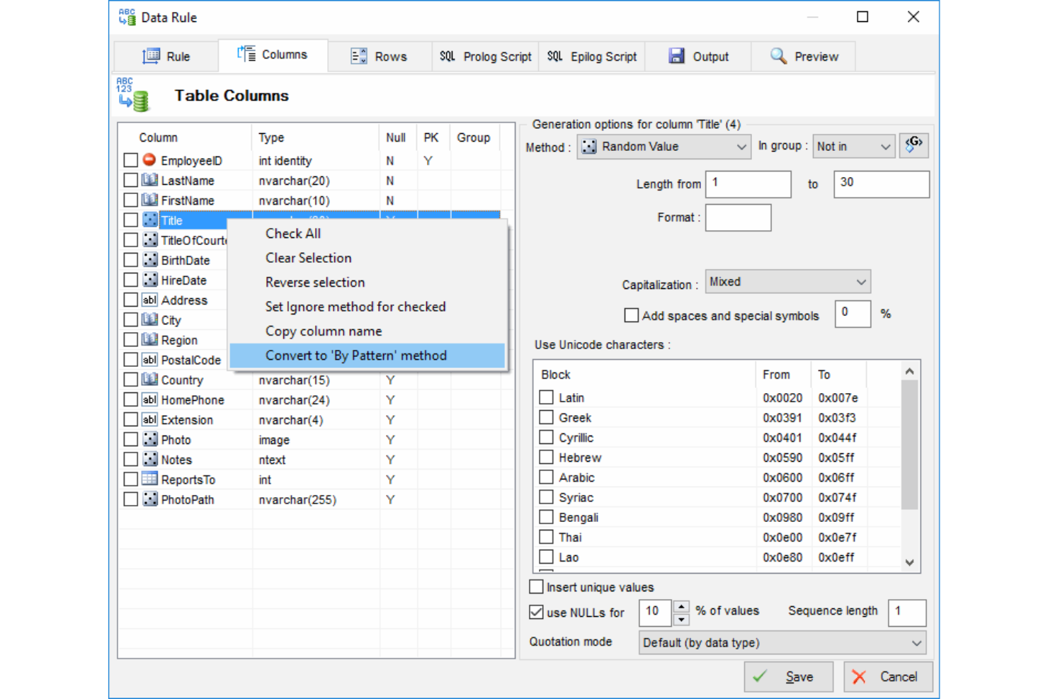Click inside the Format input field
1048x699 pixels.
[738, 217]
